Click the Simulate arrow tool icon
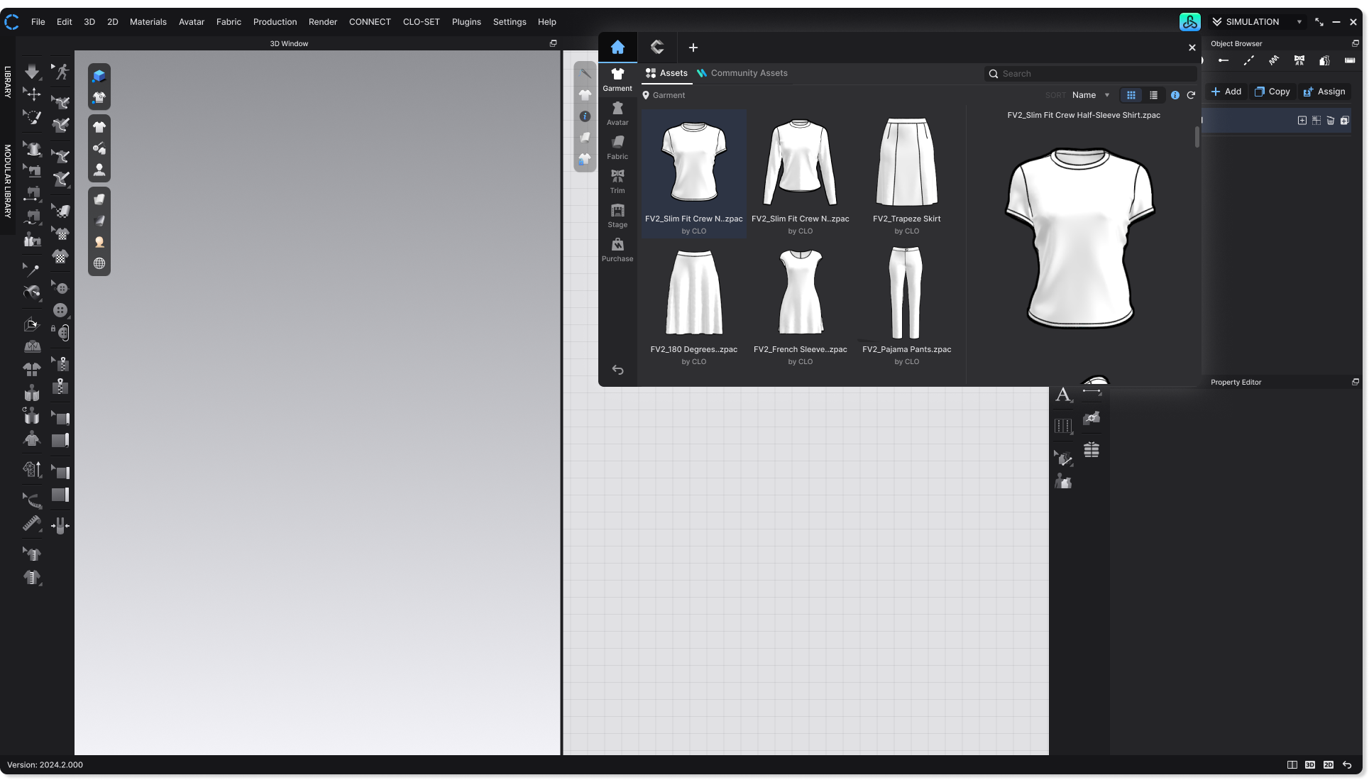The height and width of the screenshot is (780, 1369). [32, 71]
